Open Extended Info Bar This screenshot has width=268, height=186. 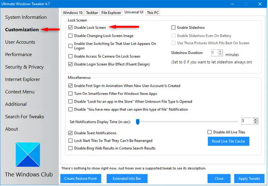(x=127, y=179)
